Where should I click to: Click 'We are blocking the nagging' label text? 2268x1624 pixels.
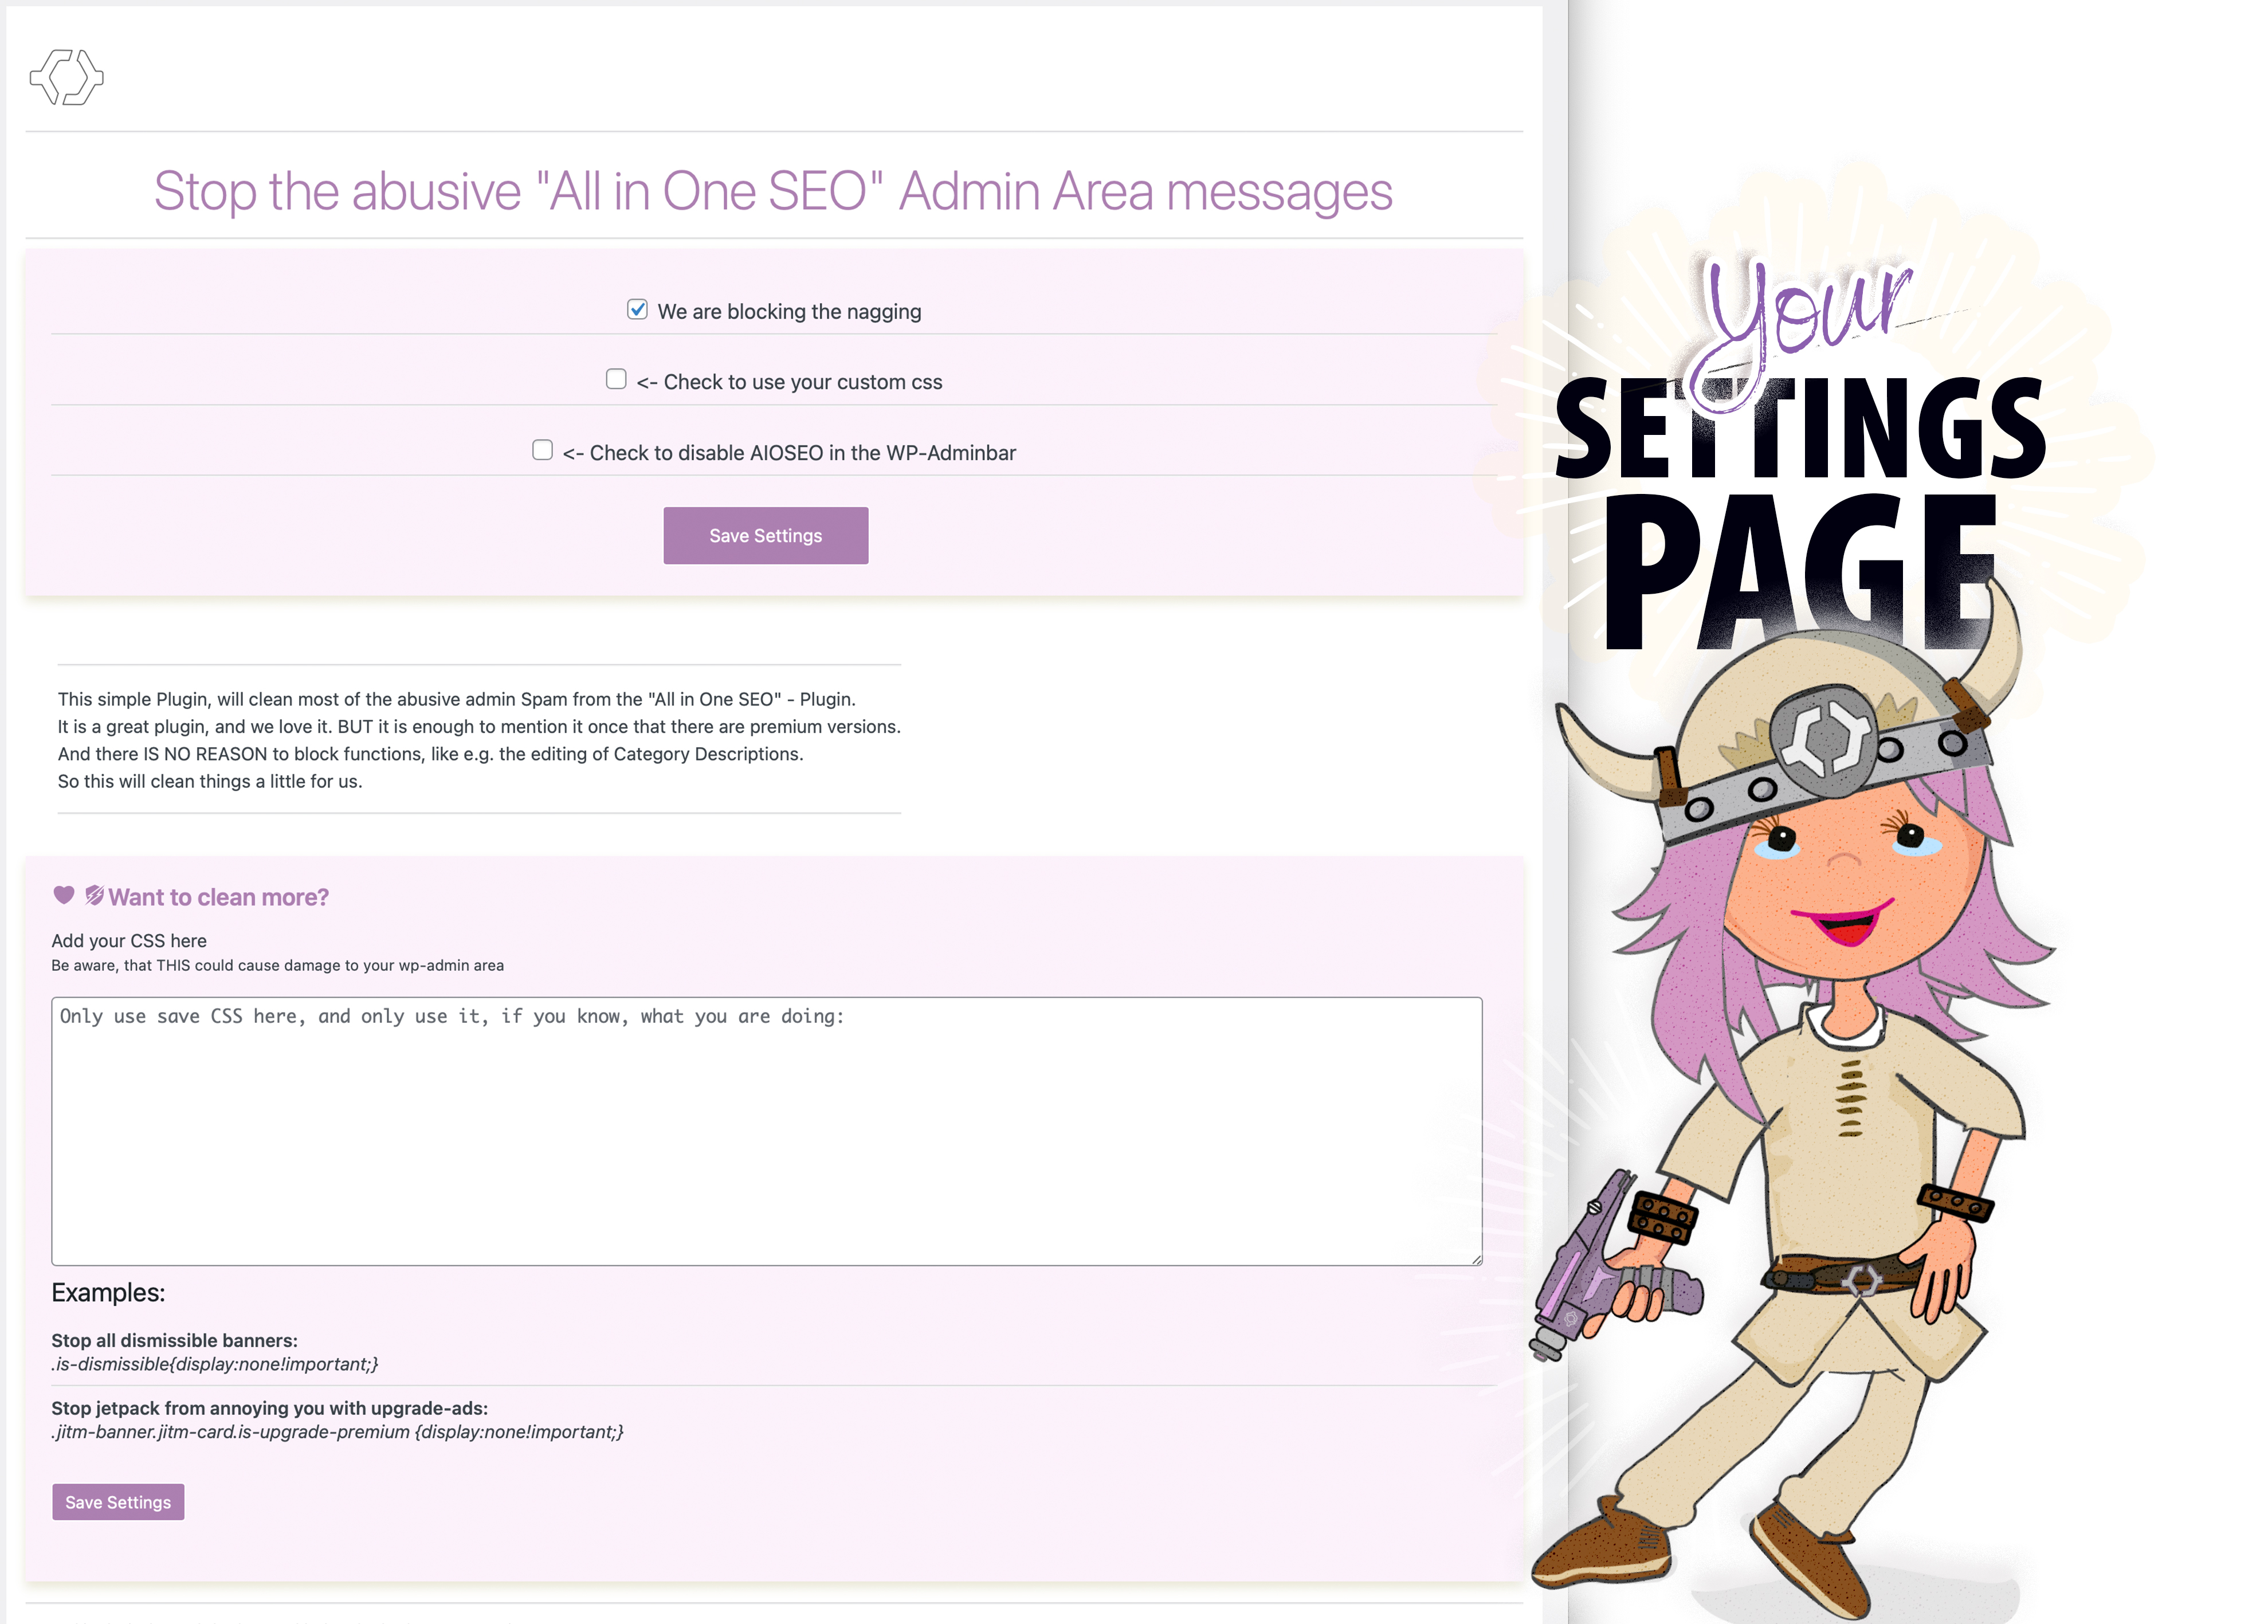(789, 312)
